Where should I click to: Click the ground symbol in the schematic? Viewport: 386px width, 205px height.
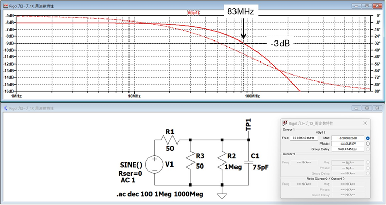[222, 194]
